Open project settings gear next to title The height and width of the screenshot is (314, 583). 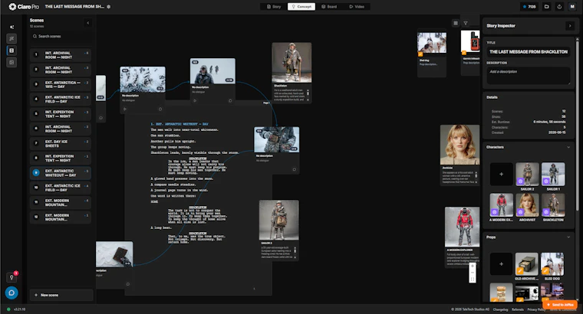coord(109,7)
